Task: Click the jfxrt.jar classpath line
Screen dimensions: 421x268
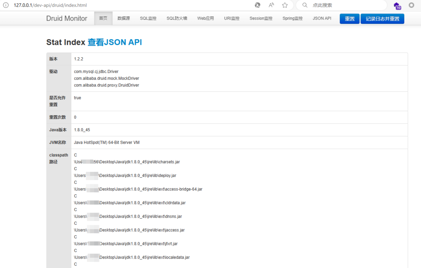Action: (126, 244)
